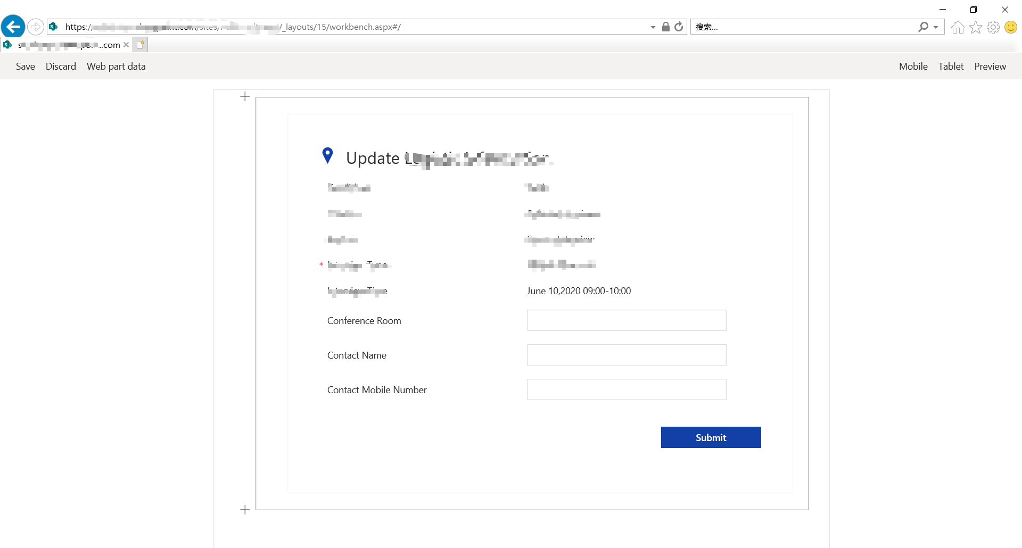Refresh the page with the reload icon

(679, 27)
